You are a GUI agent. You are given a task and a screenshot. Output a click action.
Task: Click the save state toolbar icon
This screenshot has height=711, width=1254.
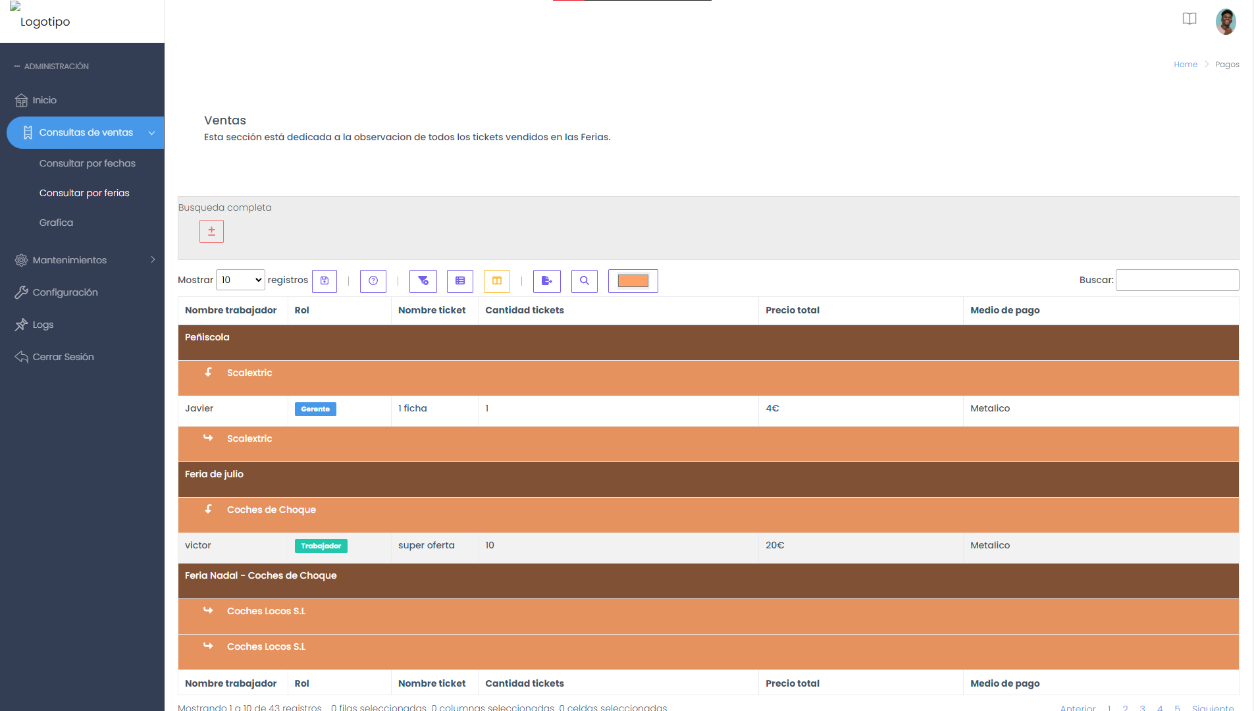(325, 281)
